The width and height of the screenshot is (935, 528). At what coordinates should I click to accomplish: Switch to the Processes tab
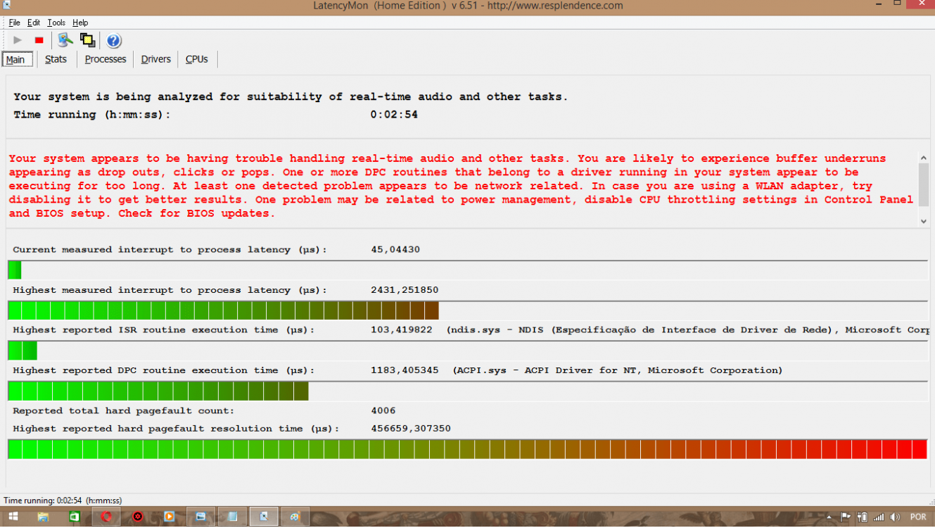(x=106, y=59)
